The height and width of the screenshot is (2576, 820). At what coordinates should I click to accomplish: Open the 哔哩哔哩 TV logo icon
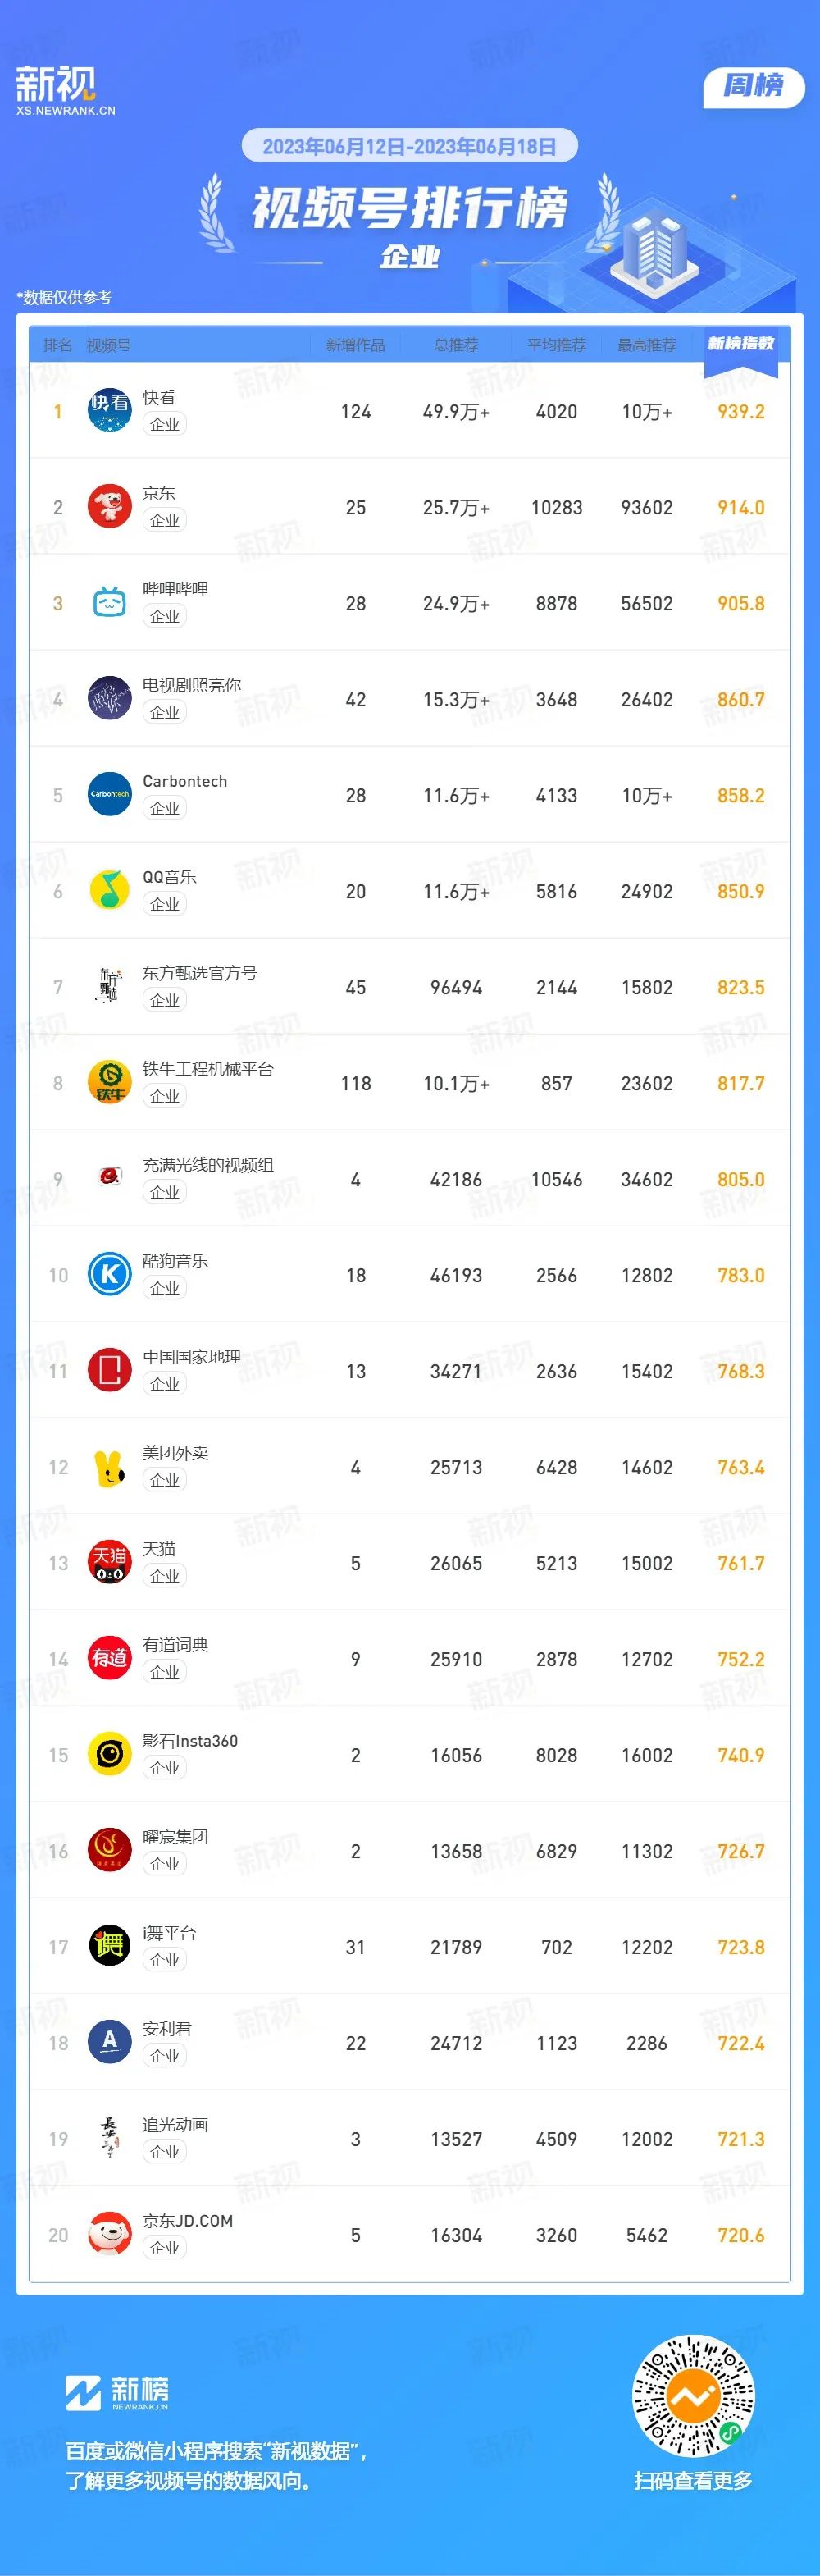tap(110, 603)
